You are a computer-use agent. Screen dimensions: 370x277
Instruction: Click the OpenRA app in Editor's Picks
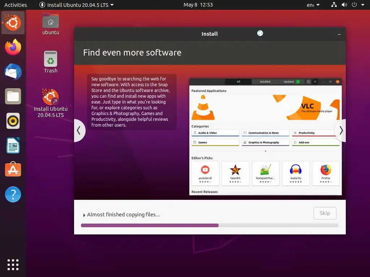pyautogui.click(x=235, y=173)
